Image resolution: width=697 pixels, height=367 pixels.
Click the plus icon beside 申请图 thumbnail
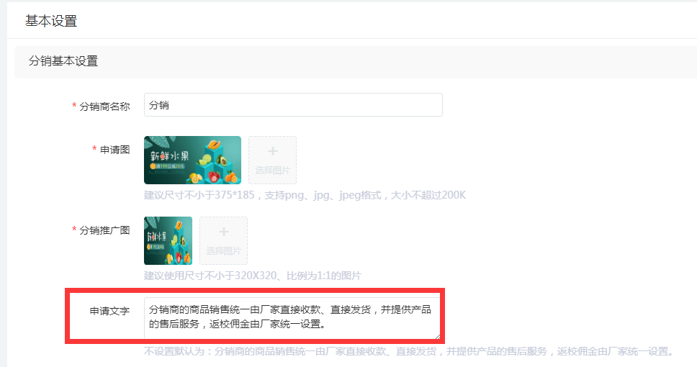pyautogui.click(x=272, y=151)
